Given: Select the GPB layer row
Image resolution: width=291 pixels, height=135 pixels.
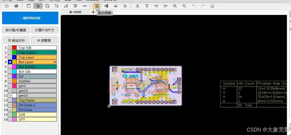Looking at the screenshot, I should pos(37,115).
